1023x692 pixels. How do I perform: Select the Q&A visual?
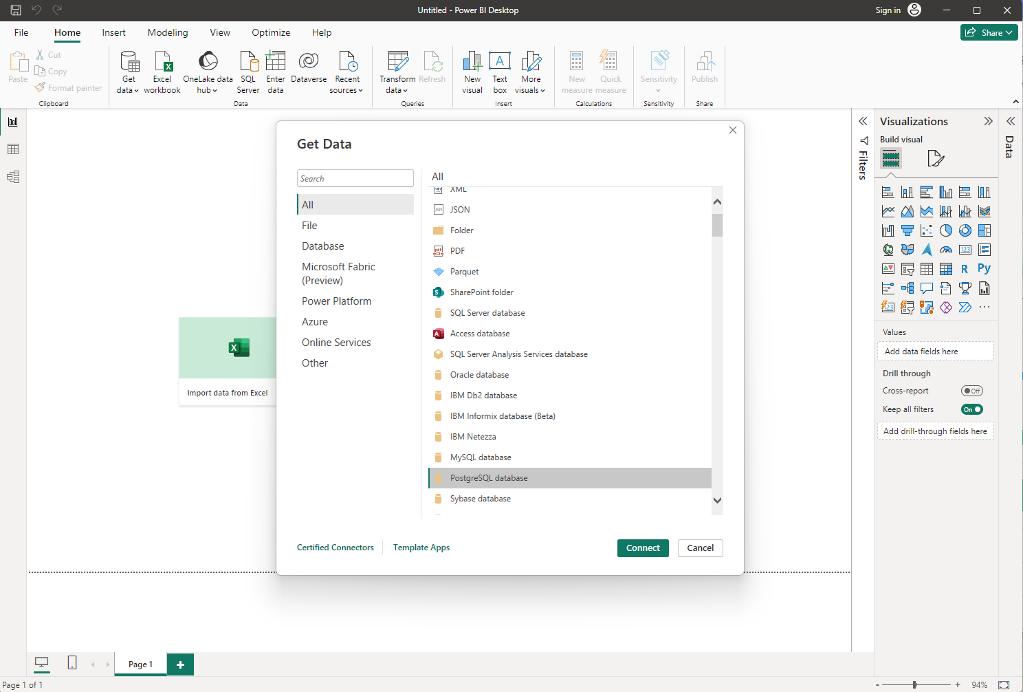point(927,288)
